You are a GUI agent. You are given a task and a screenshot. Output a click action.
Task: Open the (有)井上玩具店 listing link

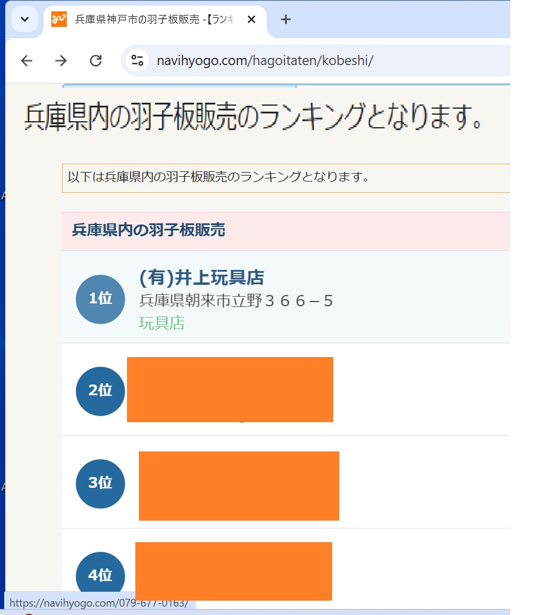(202, 278)
